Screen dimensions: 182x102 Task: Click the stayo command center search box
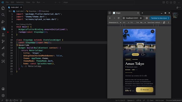(x=98, y=2)
